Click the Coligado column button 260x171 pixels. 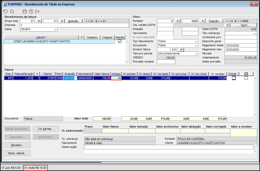(107, 37)
